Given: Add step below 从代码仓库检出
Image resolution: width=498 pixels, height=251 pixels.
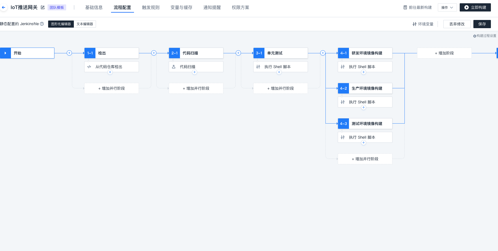Looking at the screenshot, I should click(x=110, y=72).
